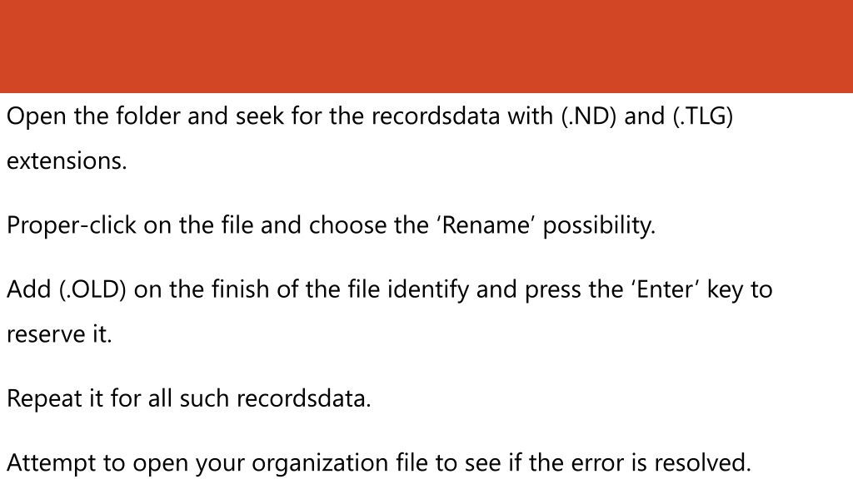
Task: Click the word 'identify' in third paragraph
Action: pos(427,290)
